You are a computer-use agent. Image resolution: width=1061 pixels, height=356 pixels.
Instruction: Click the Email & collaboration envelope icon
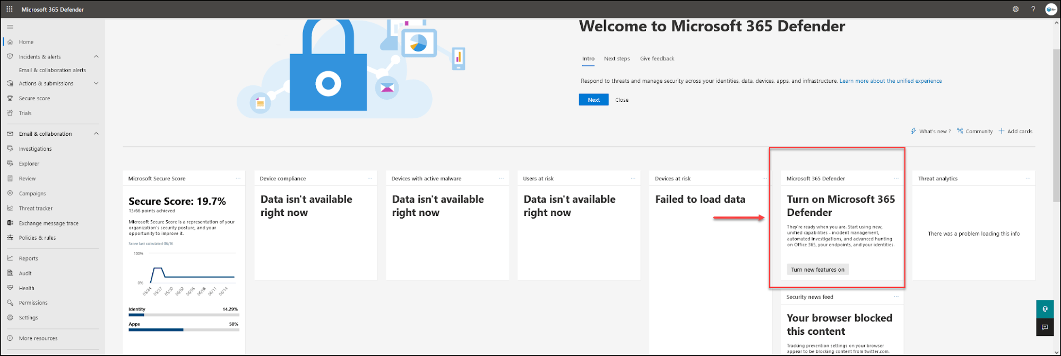(x=10, y=134)
